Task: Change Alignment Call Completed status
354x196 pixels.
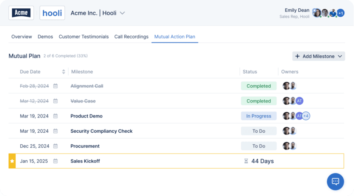Action: (259, 86)
